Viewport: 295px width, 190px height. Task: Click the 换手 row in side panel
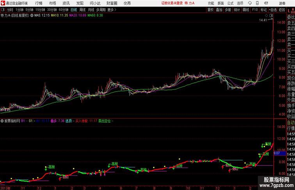click(x=291, y=106)
